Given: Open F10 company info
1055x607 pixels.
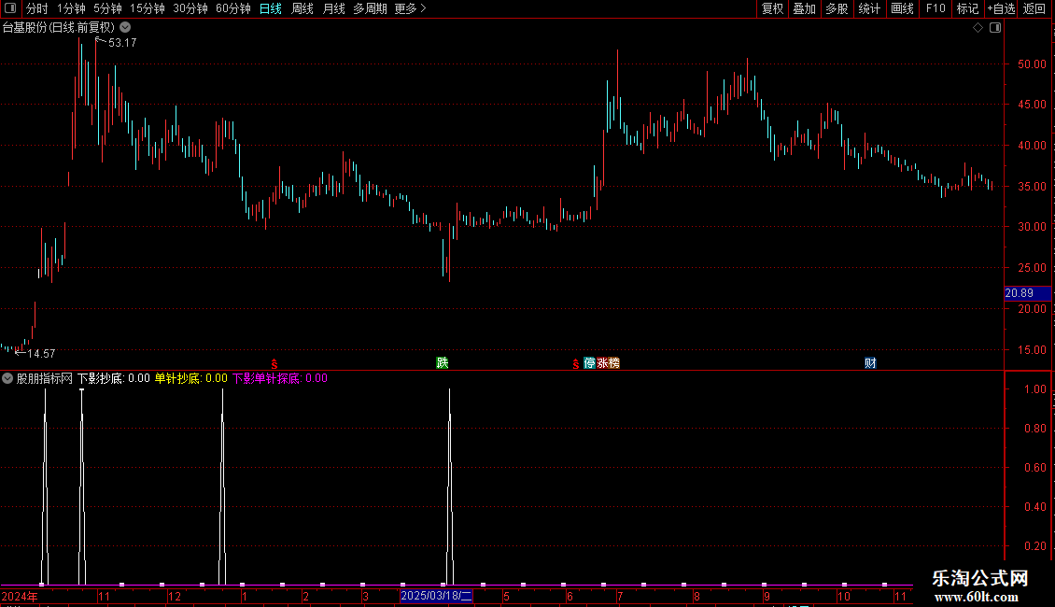Looking at the screenshot, I should click(935, 8).
